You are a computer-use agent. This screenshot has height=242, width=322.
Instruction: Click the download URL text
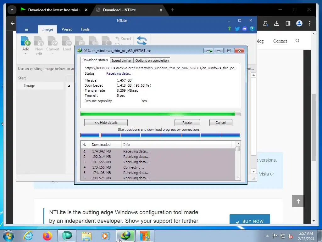click(160, 68)
